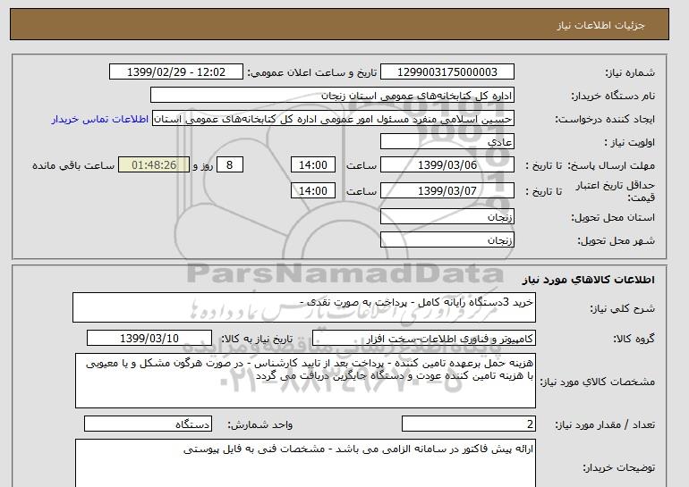Screen dimensions: 689x487
Task: Click the جزئیات اطلاعات نیاز header title
Action: tap(600, 25)
